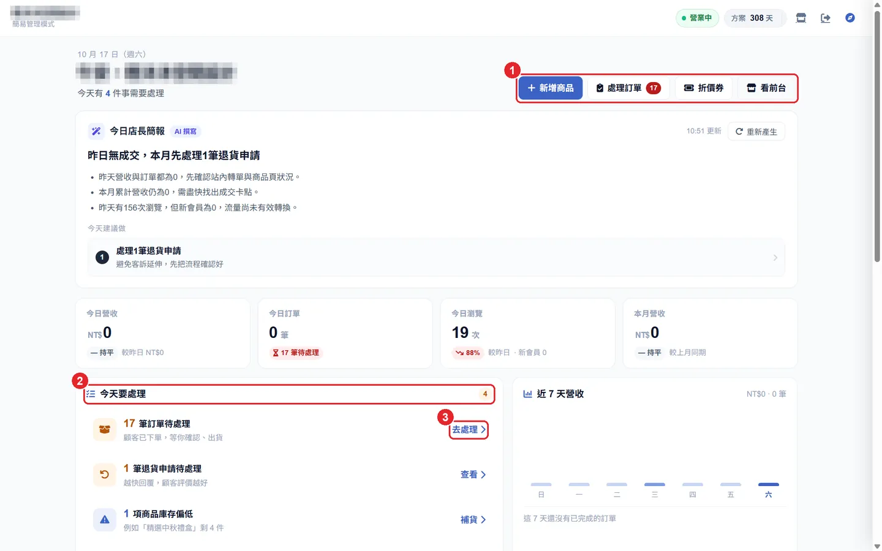Click the headline 昨日無成交，本月先處理1筆退貨申請
This screenshot has height=551, width=882.
[174, 156]
